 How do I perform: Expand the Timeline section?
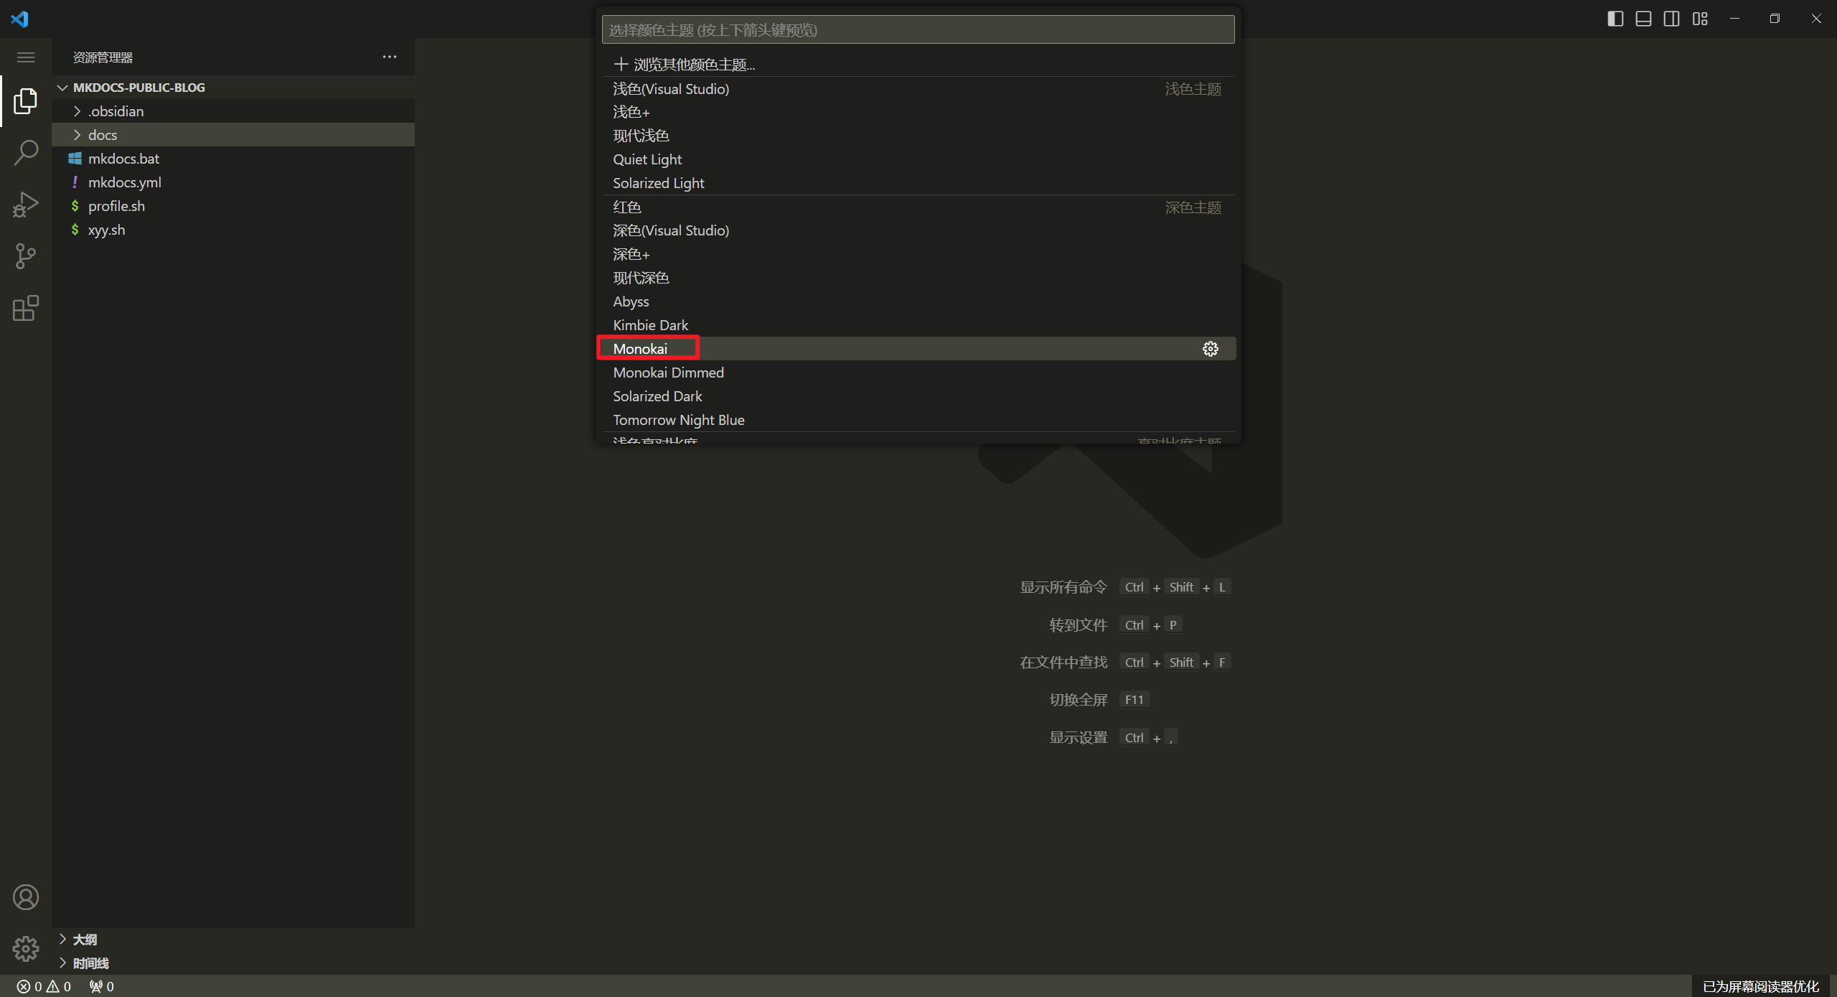(x=233, y=963)
